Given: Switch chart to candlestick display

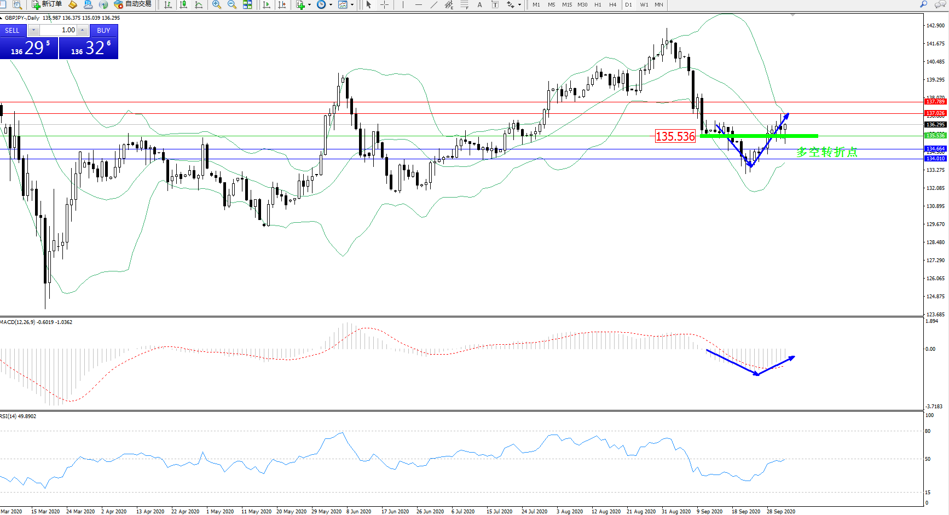Looking at the screenshot, I should click(x=183, y=4).
